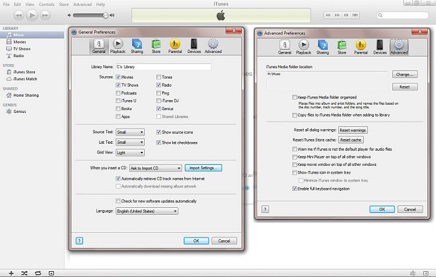Open the Store menu

coord(64,5)
